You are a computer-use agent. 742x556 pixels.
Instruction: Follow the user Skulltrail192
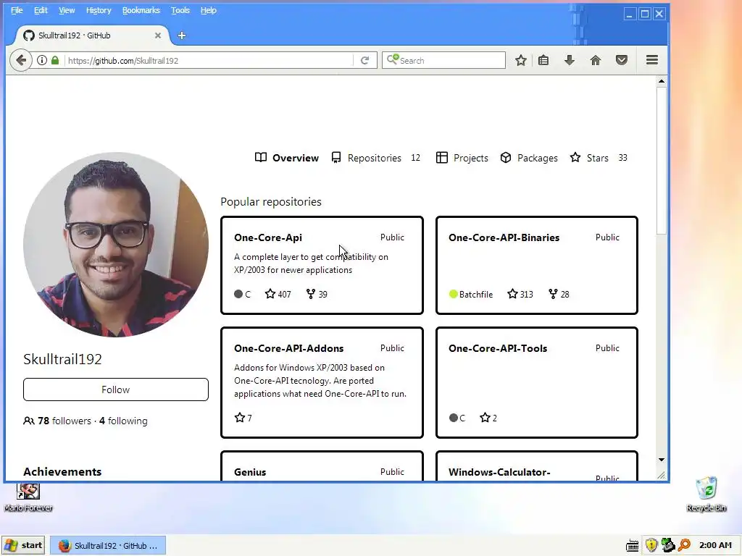click(115, 389)
